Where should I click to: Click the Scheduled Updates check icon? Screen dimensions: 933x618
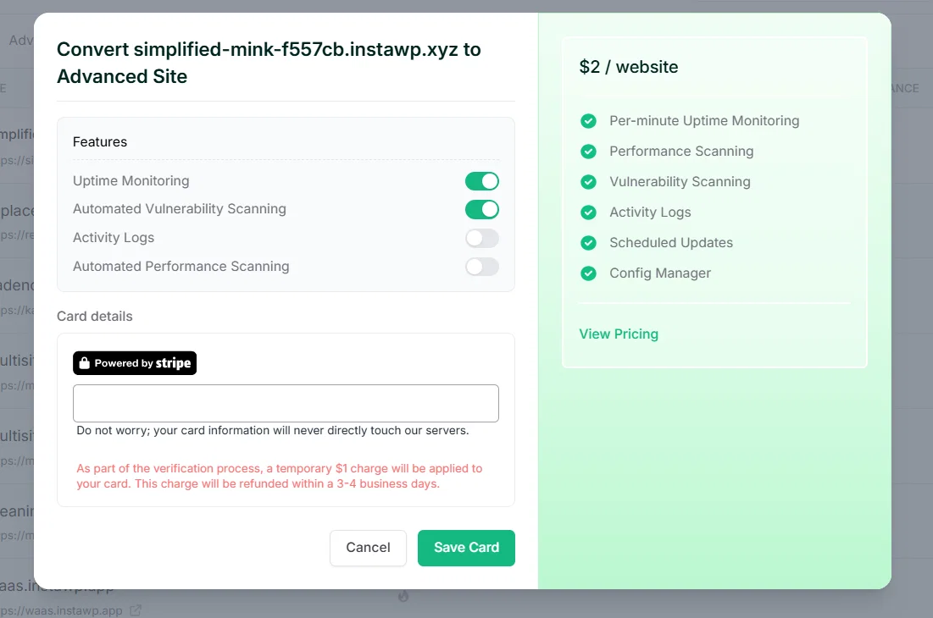(x=588, y=242)
